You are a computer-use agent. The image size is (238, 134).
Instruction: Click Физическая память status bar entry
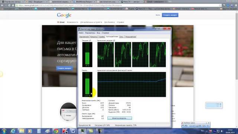[x=126, y=125]
